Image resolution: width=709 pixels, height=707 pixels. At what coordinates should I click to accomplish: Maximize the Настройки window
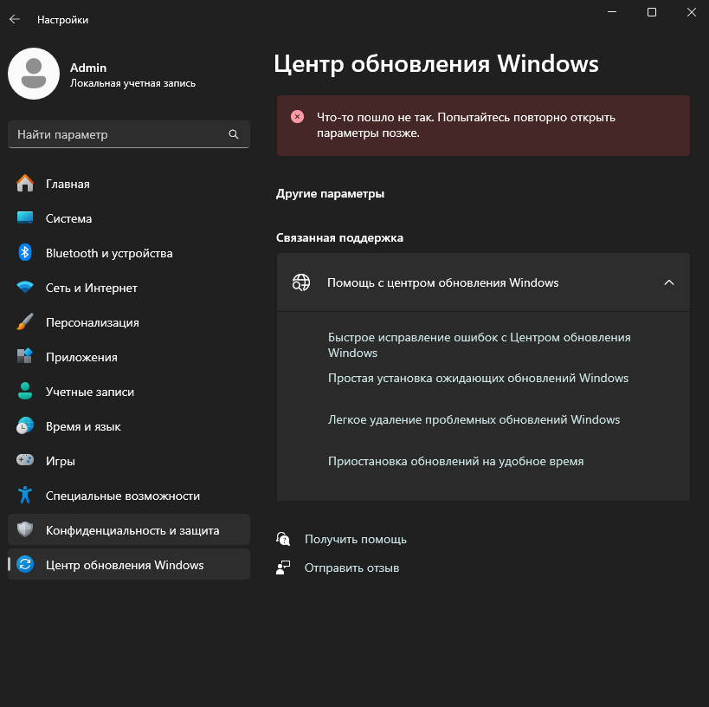[x=652, y=12]
